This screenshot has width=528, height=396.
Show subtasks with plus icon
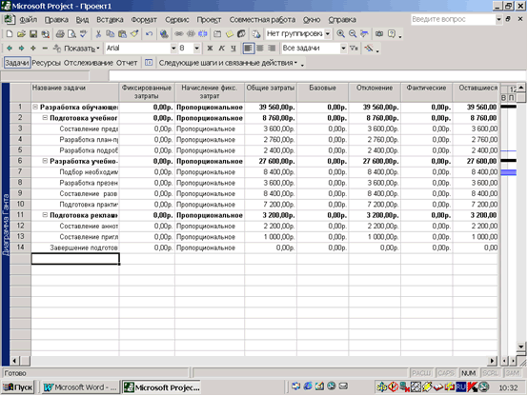33,49
